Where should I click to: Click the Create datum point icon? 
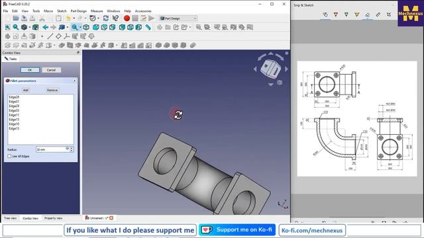[42, 36]
